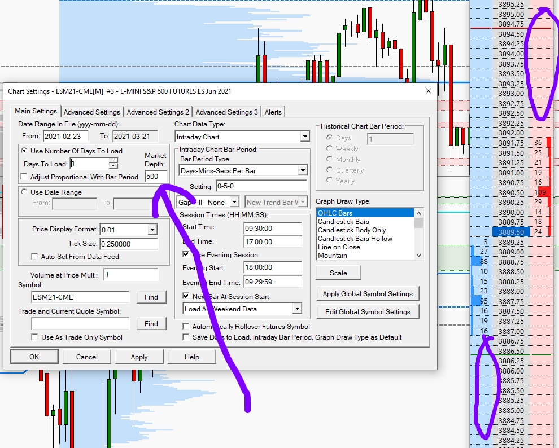This screenshot has width=559, height=448.
Task: Expand the Bar Period Type dropdown
Action: 303,170
